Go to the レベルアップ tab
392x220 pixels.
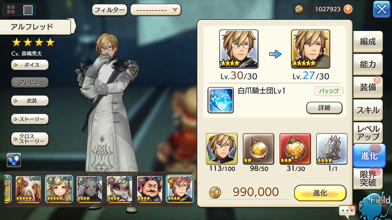tap(368, 133)
